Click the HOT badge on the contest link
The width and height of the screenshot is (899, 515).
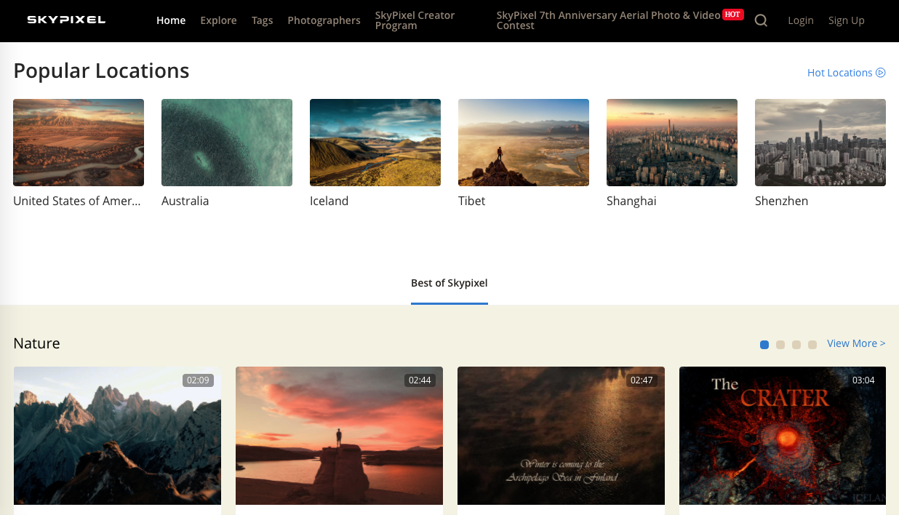732,14
